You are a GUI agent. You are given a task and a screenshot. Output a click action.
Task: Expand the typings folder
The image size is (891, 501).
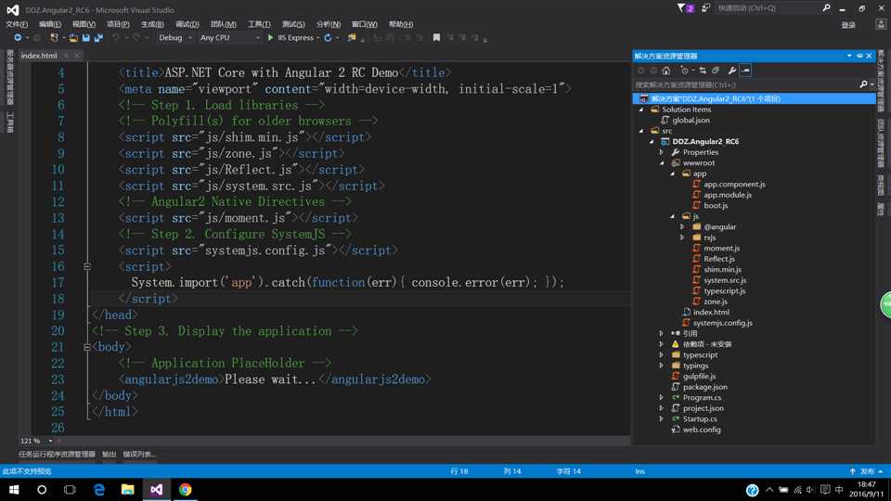(x=662, y=366)
